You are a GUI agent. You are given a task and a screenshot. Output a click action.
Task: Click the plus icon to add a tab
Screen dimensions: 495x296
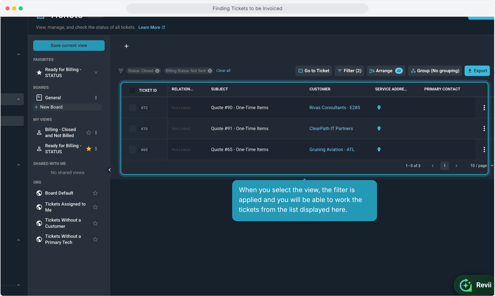tap(126, 46)
